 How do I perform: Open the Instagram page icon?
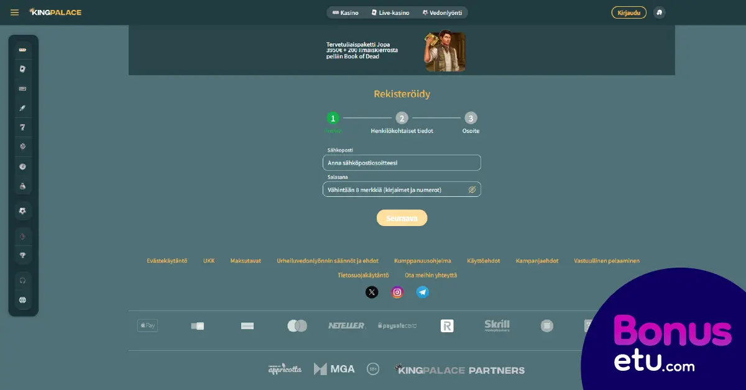click(x=397, y=292)
